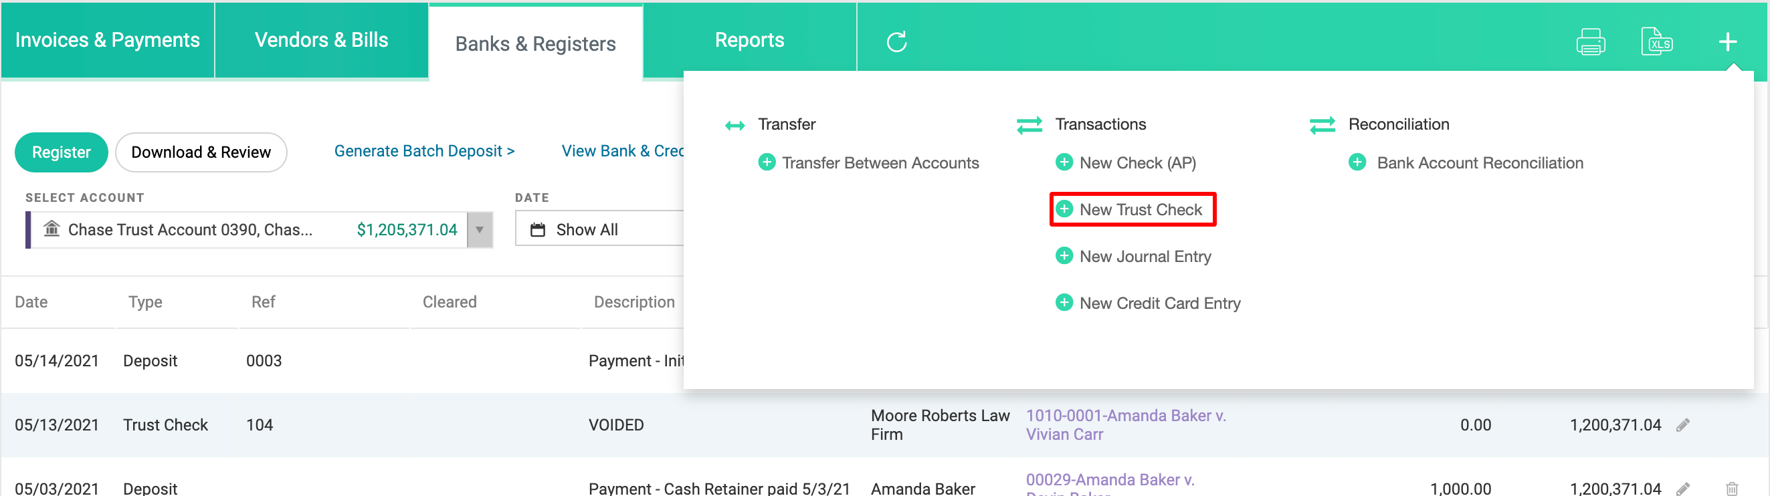Screen dimensions: 1770x496
Task: Switch to Vendors & Bills tab
Action: (x=322, y=40)
